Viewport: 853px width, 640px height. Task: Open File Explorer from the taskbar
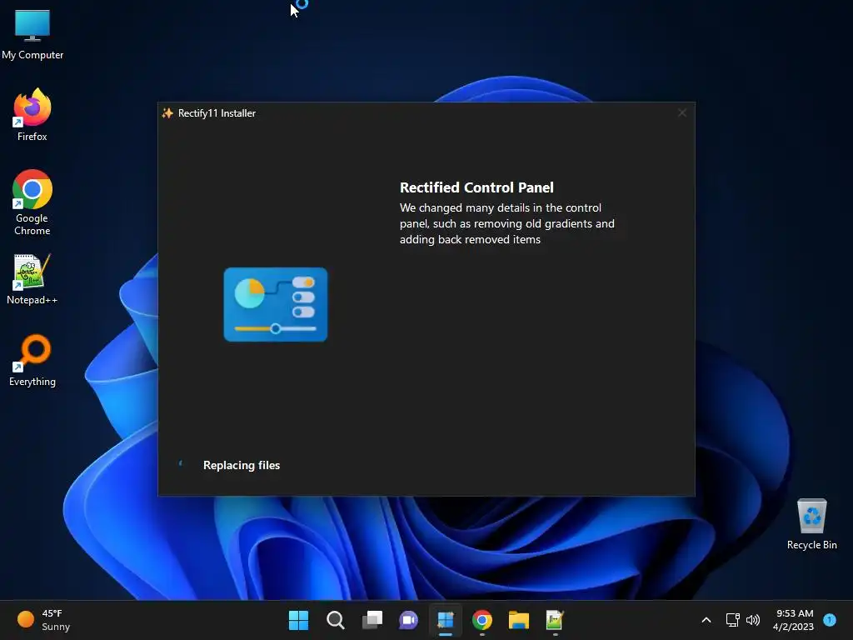[x=518, y=620]
